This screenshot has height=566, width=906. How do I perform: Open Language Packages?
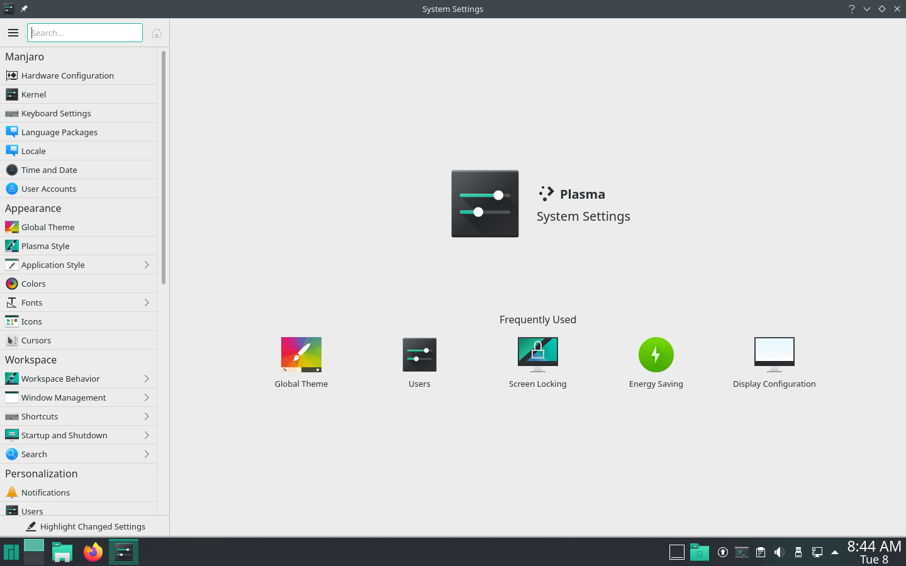[79, 132]
